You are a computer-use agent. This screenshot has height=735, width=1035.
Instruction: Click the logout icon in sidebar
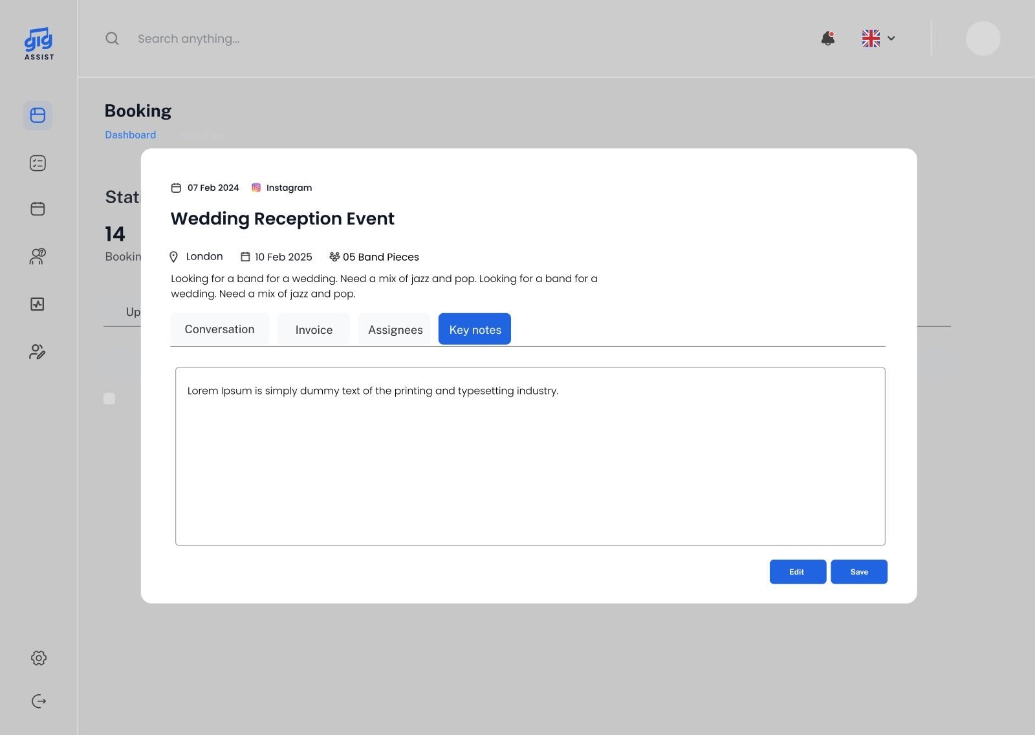pyautogui.click(x=39, y=701)
